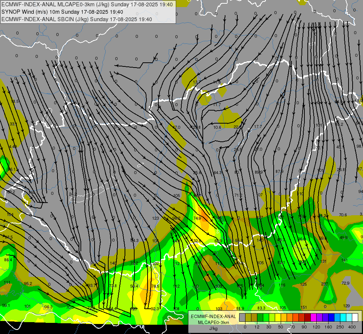Click the map value 116
The width and height of the screenshot is (363, 334).
(x=282, y=285)
